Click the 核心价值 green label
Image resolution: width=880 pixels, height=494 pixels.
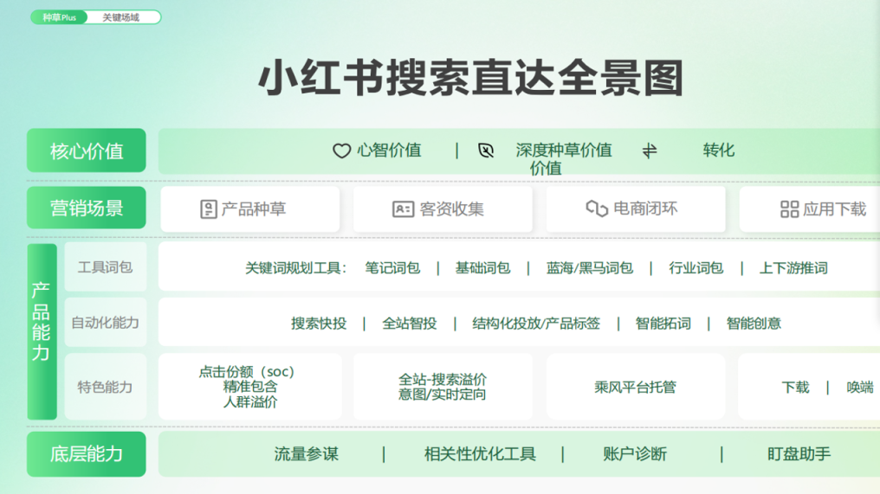tap(87, 151)
